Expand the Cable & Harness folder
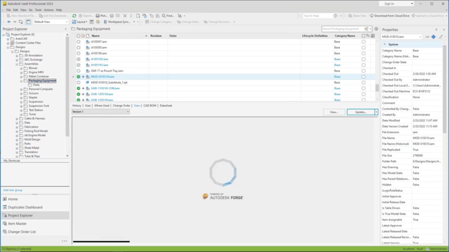449x252 pixels. (x=17, y=118)
